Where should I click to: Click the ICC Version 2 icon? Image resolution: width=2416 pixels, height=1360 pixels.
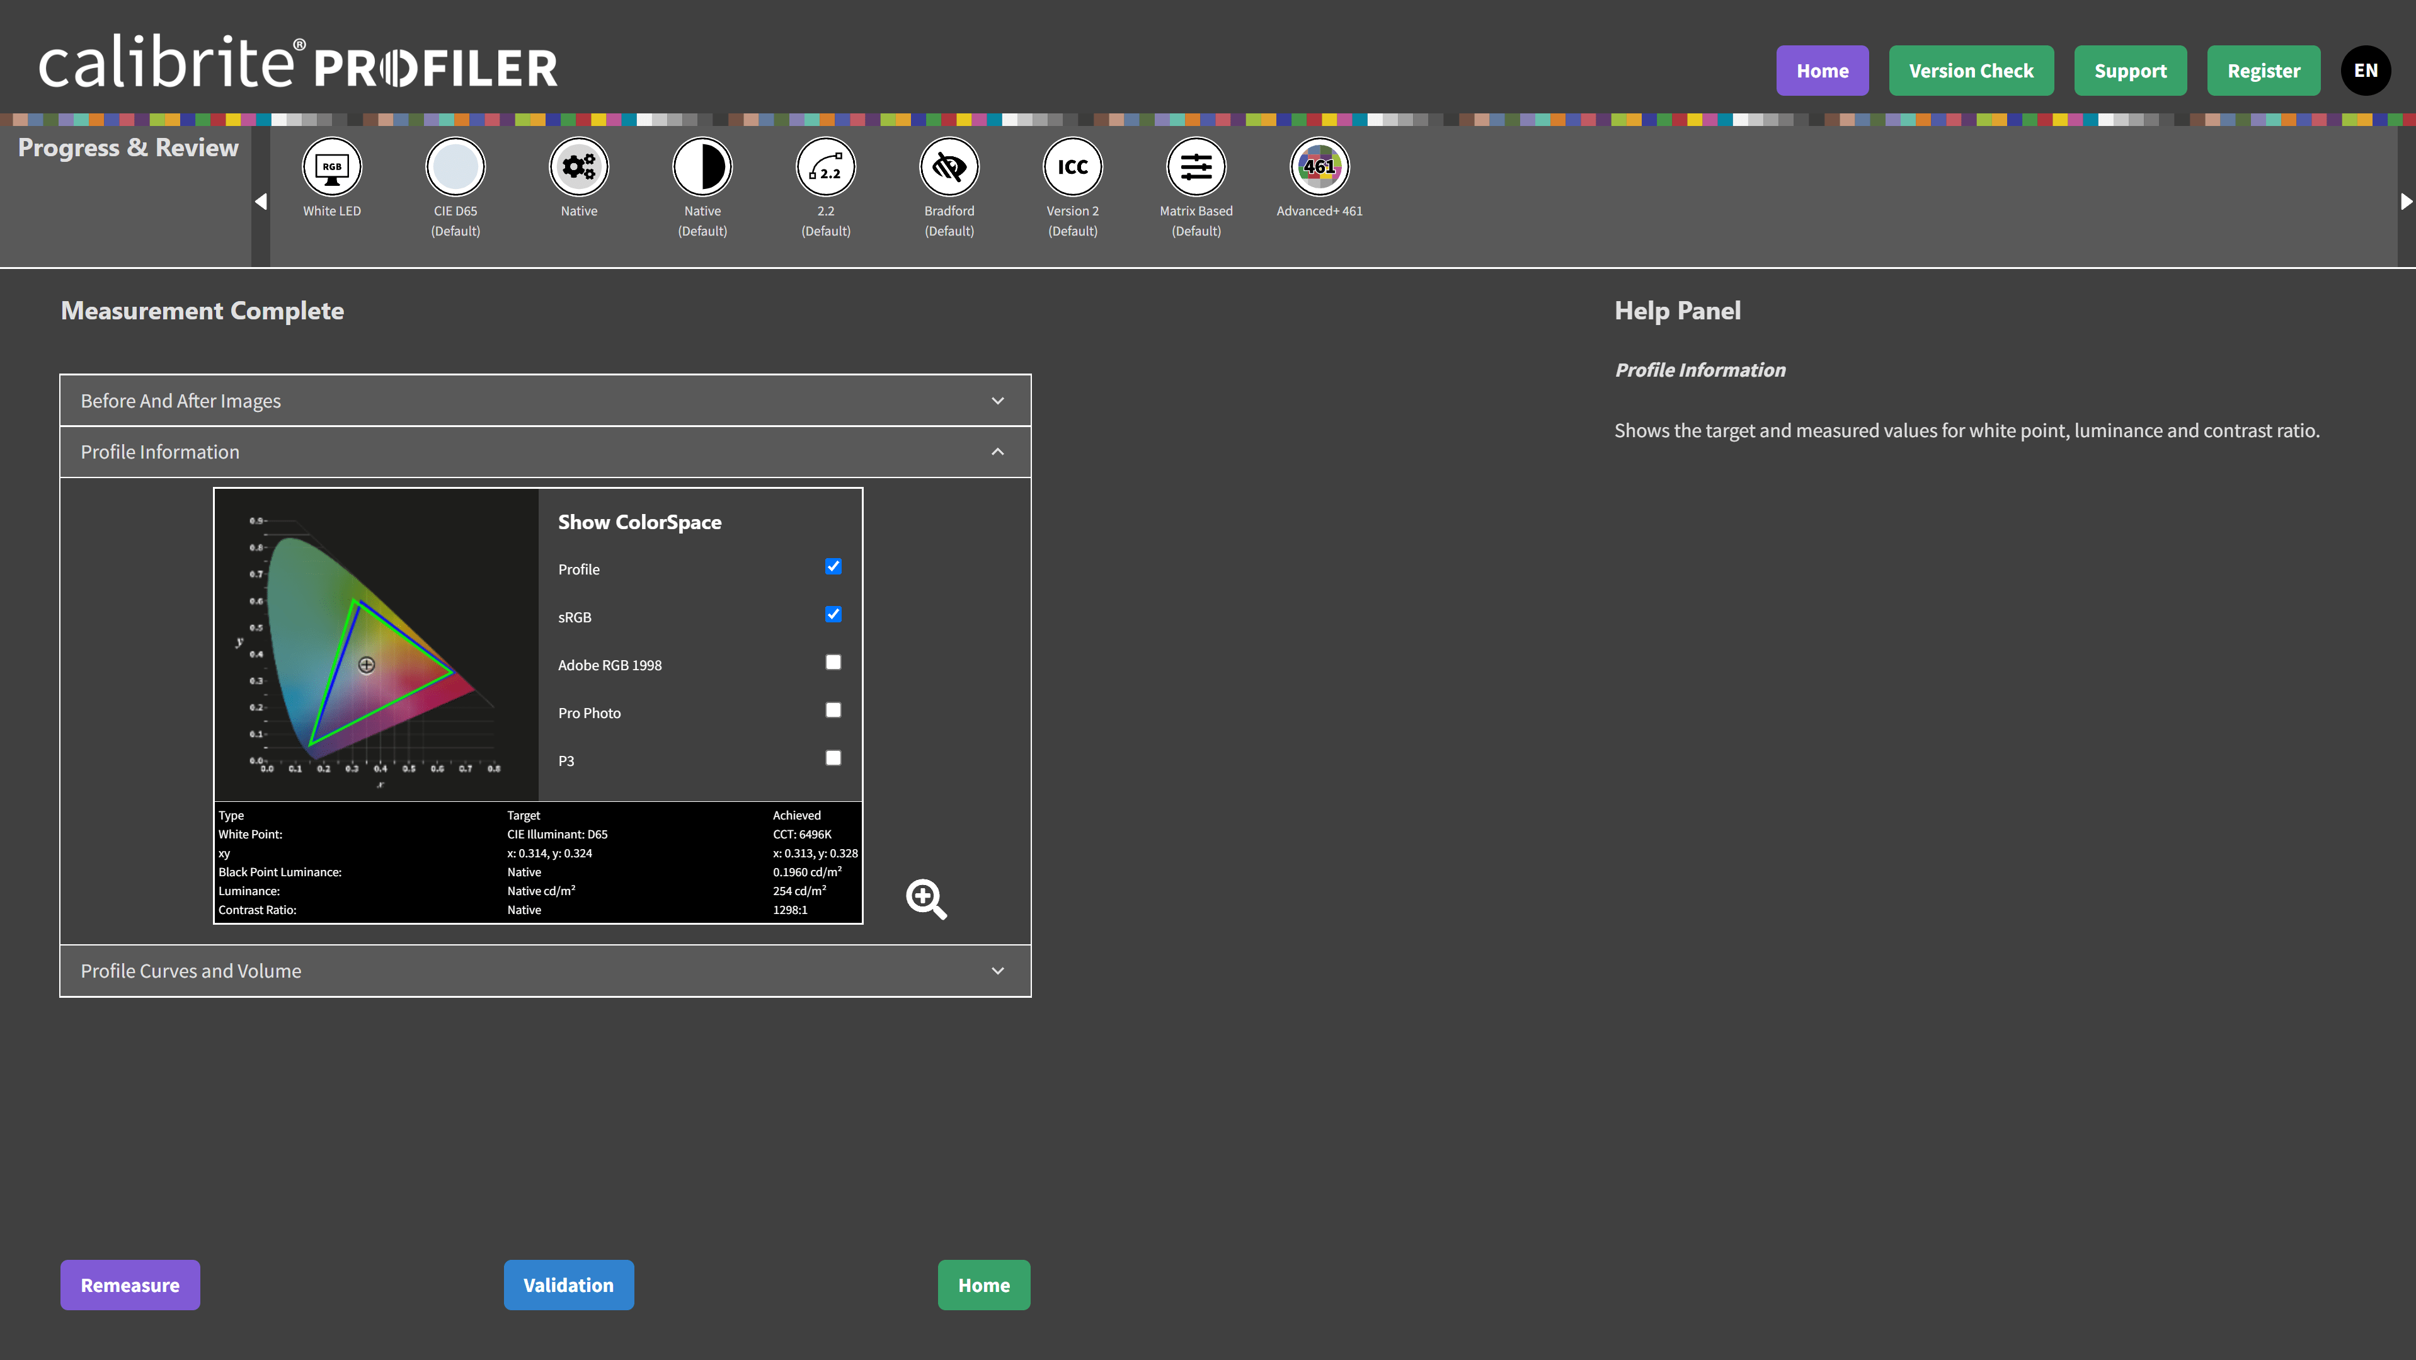point(1073,167)
